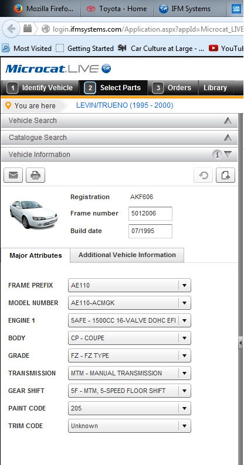
Task: Click the YouTube bookmark icon
Action: click(x=213, y=48)
